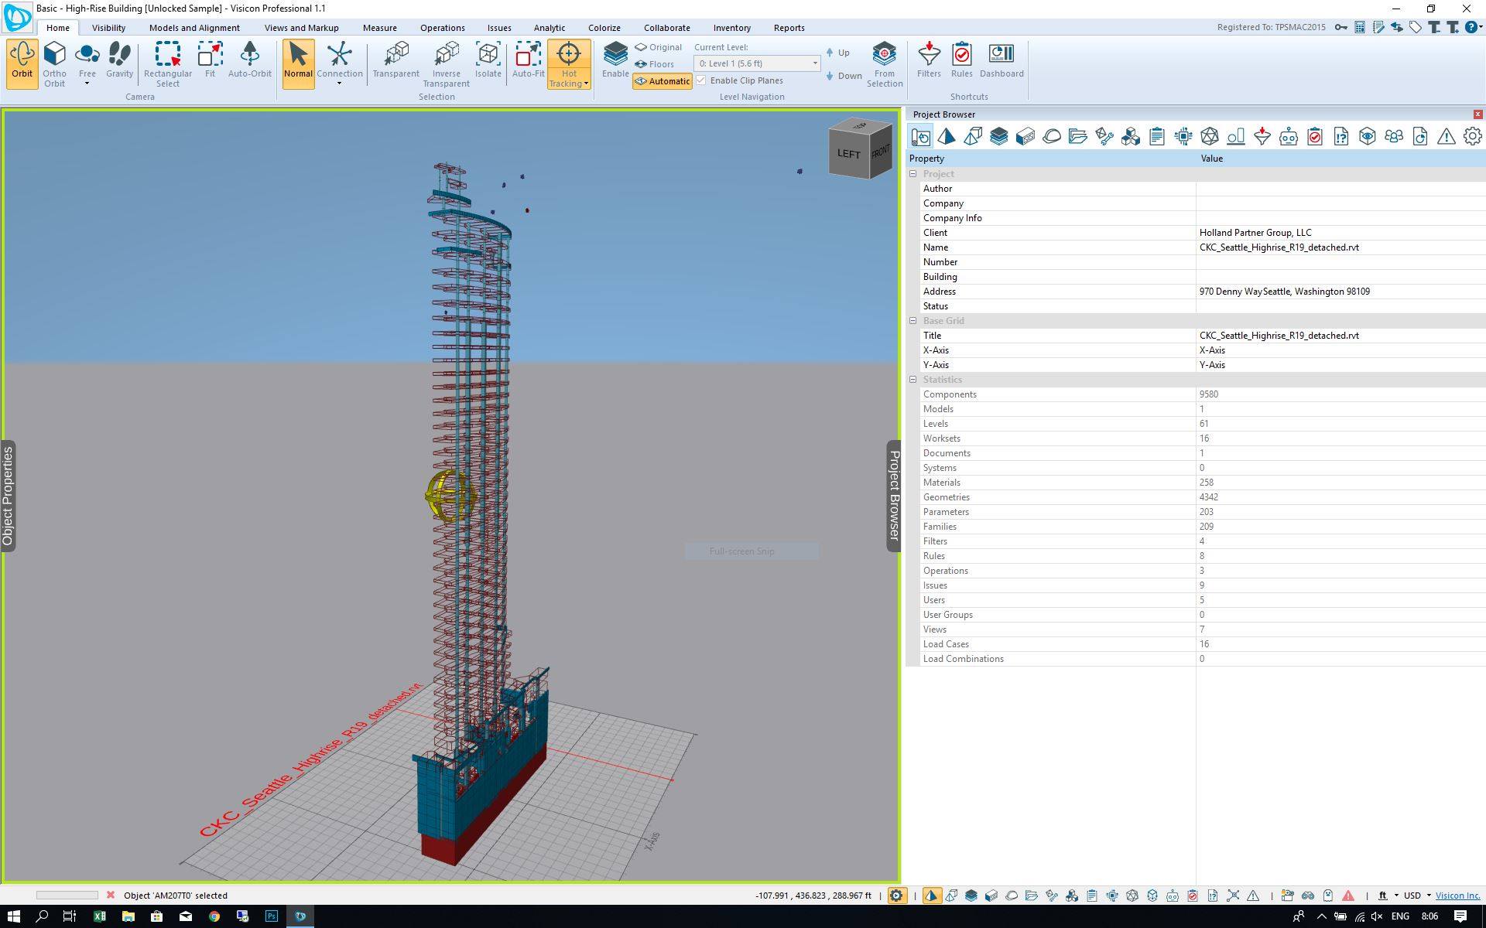The height and width of the screenshot is (928, 1486).
Task: Open Excel from the taskbar
Action: click(x=99, y=916)
